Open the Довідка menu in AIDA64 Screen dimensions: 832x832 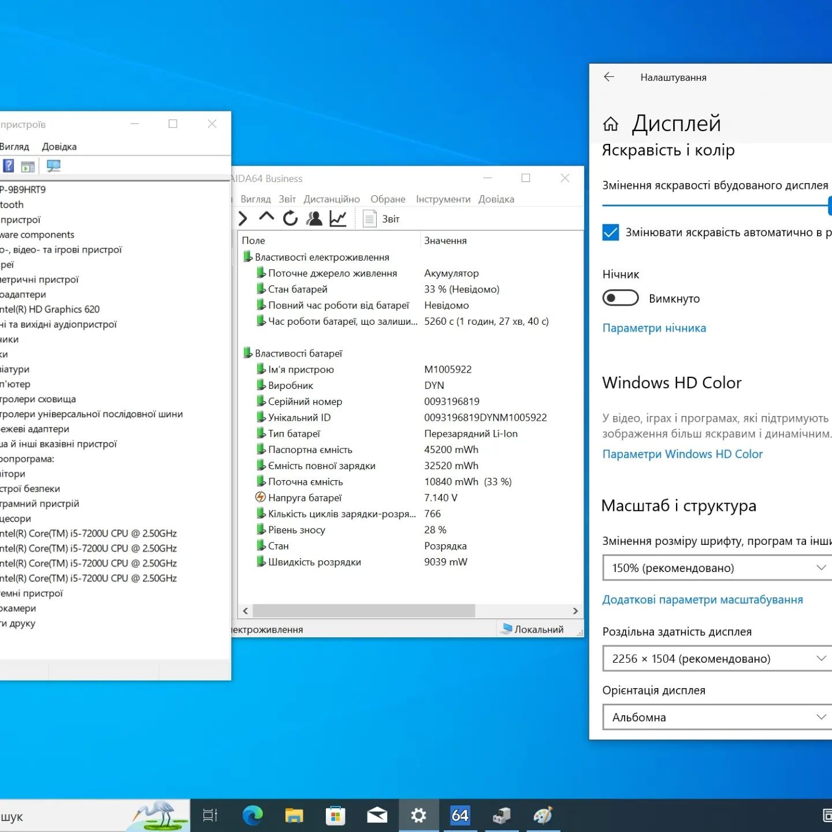point(496,199)
